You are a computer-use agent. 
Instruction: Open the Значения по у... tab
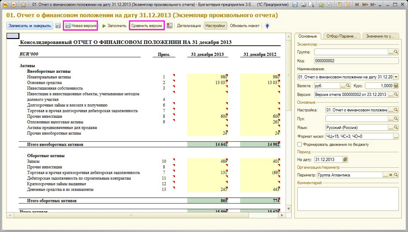pos(380,36)
